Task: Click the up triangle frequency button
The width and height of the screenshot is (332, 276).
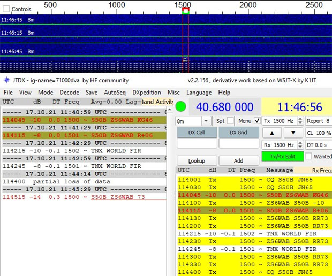Action: tap(272, 133)
